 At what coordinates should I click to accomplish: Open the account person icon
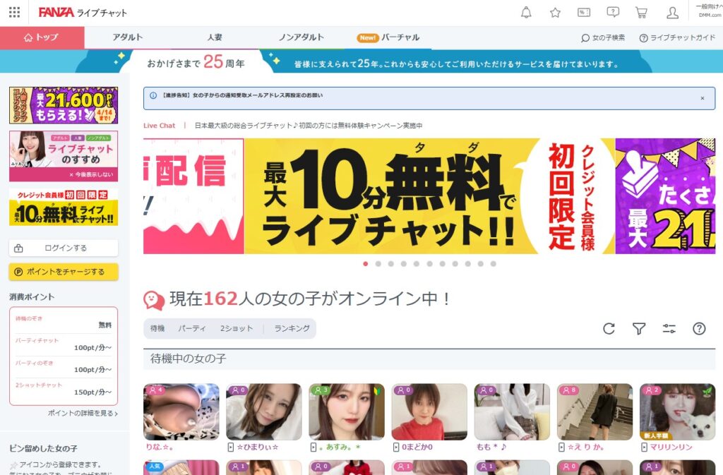(672, 12)
